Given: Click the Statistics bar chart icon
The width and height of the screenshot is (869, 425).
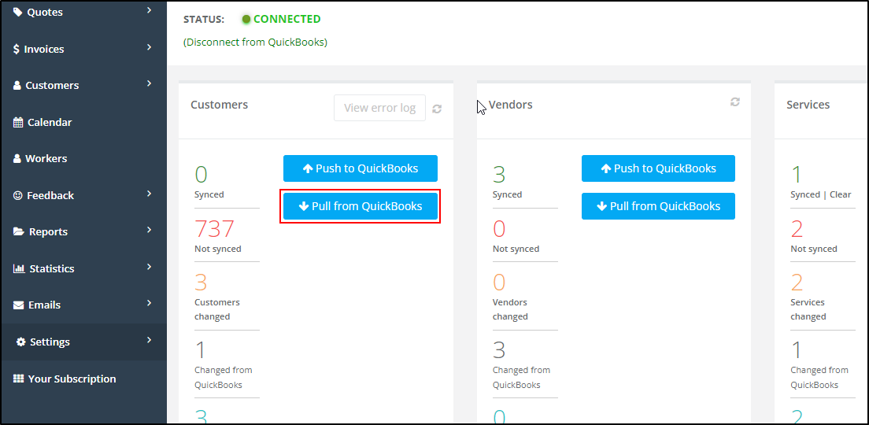Looking at the screenshot, I should point(19,268).
